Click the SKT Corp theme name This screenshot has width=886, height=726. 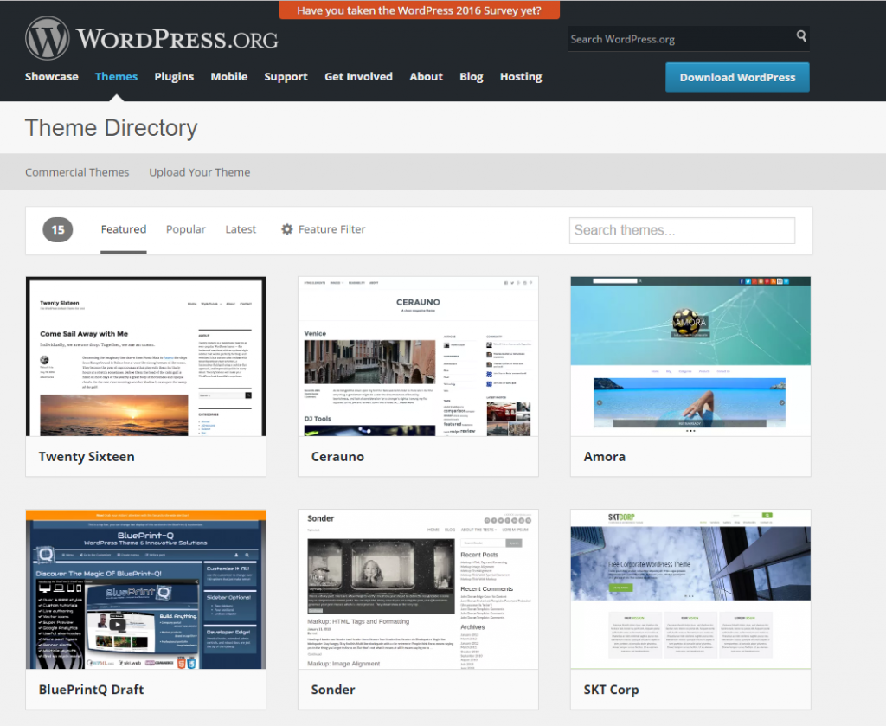tap(611, 690)
